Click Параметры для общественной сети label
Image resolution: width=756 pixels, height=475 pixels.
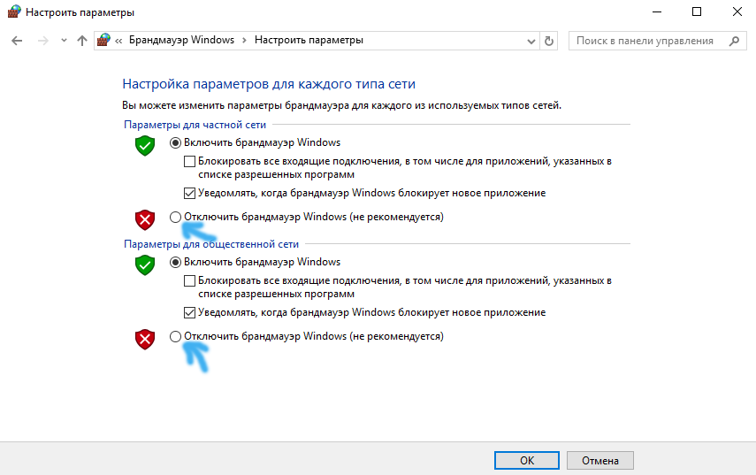[x=211, y=244]
